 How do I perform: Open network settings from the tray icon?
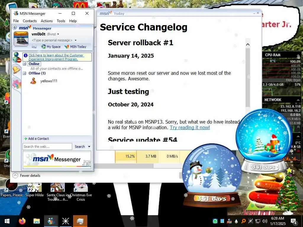point(258,221)
